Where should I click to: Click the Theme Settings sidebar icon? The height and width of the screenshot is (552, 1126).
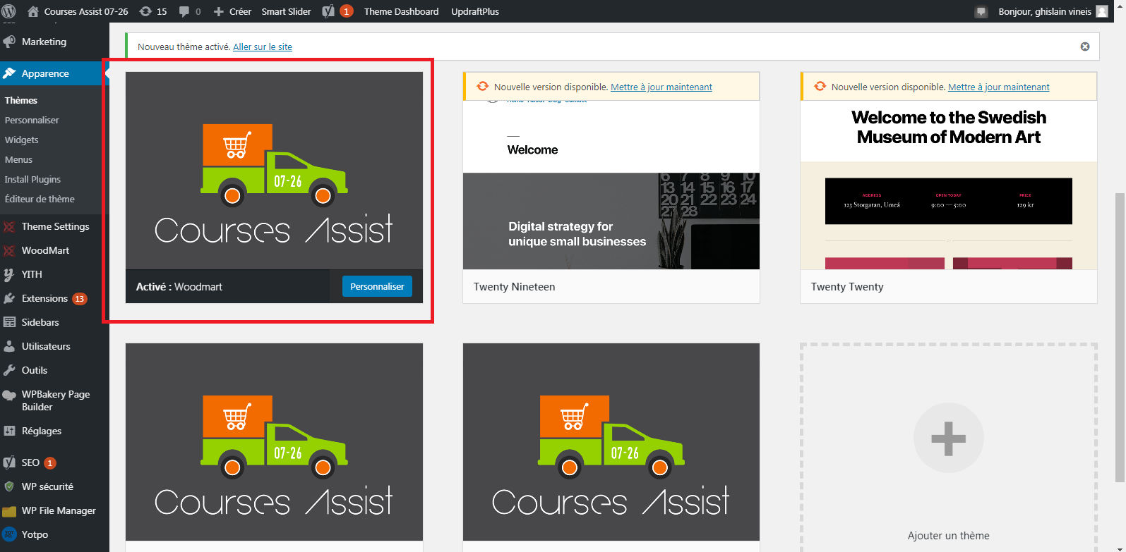tap(9, 226)
